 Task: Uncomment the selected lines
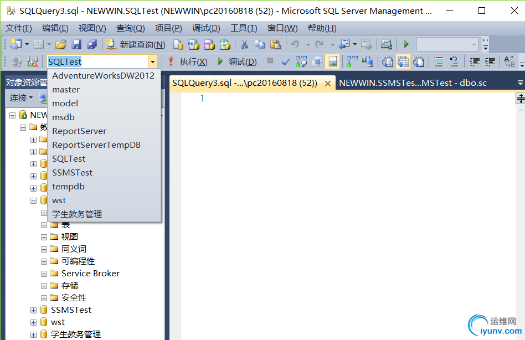(454, 61)
